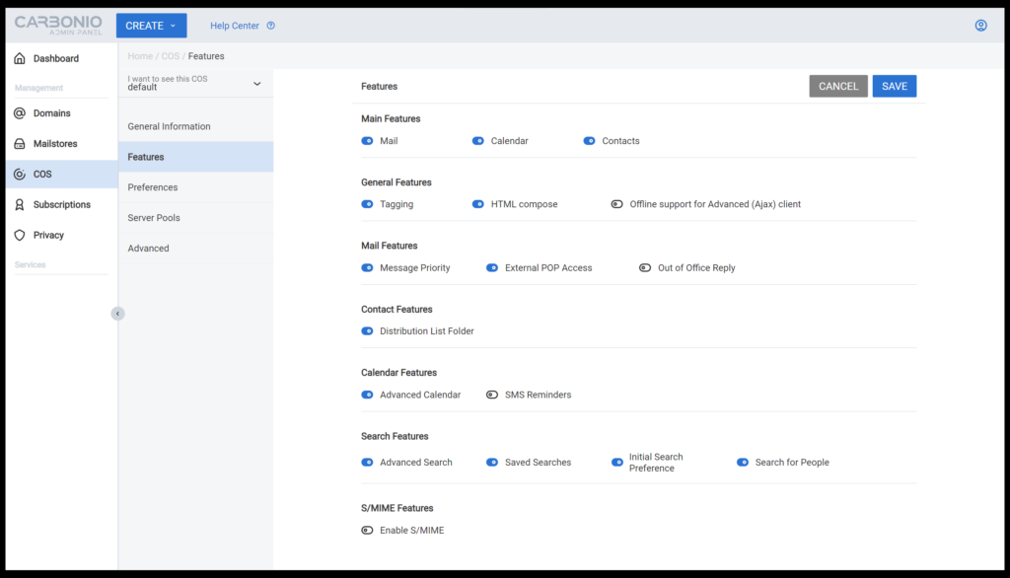The image size is (1010, 578).
Task: Expand the COS selector showing default
Action: coord(195,83)
